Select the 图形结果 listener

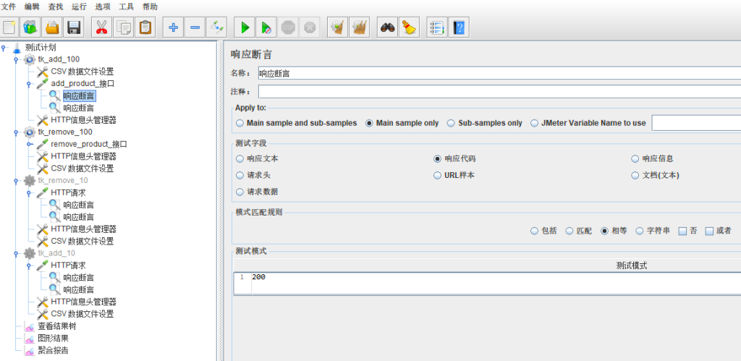coord(53,339)
